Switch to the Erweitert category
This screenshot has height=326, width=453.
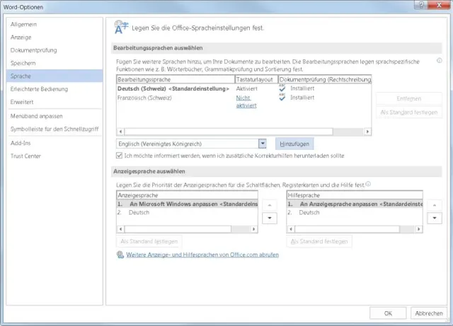pyautogui.click(x=55, y=102)
